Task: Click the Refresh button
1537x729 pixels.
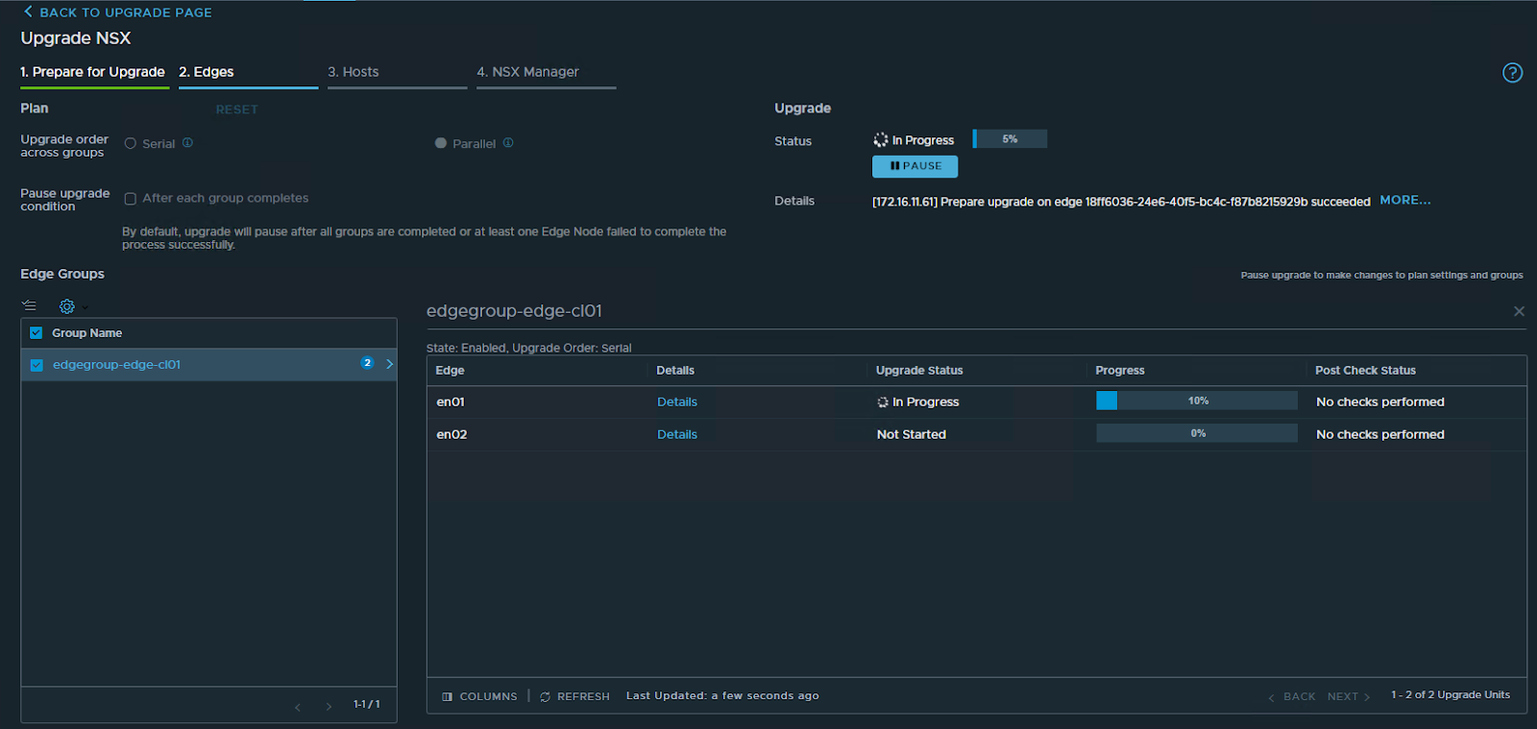Action: tap(574, 696)
